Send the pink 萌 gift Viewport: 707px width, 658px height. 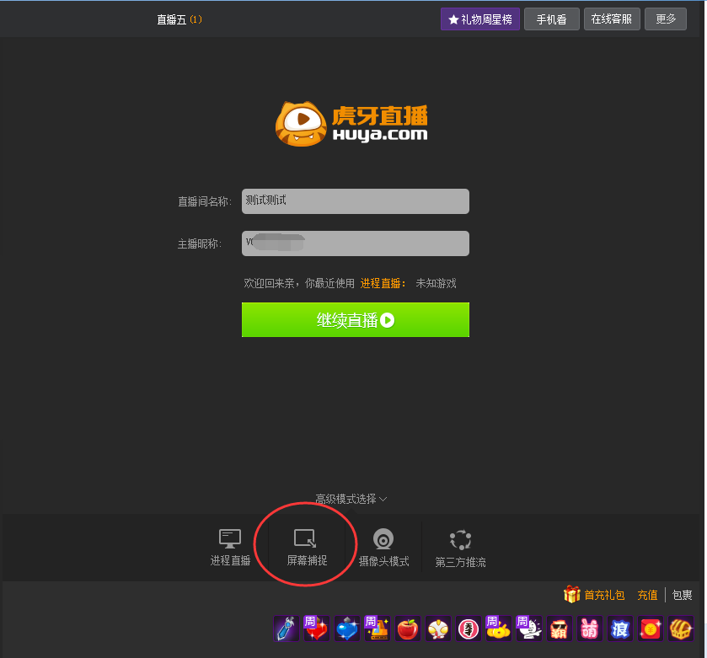[589, 629]
